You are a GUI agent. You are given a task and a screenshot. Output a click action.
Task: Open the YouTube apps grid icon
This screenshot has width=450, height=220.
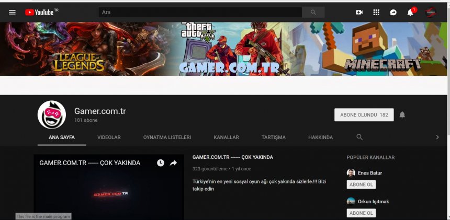tap(376, 13)
